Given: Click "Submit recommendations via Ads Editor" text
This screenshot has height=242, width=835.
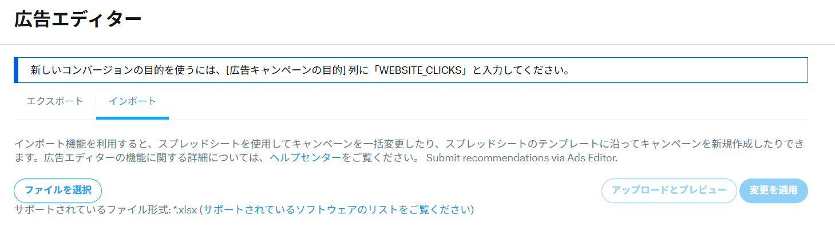Looking at the screenshot, I should [x=521, y=158].
